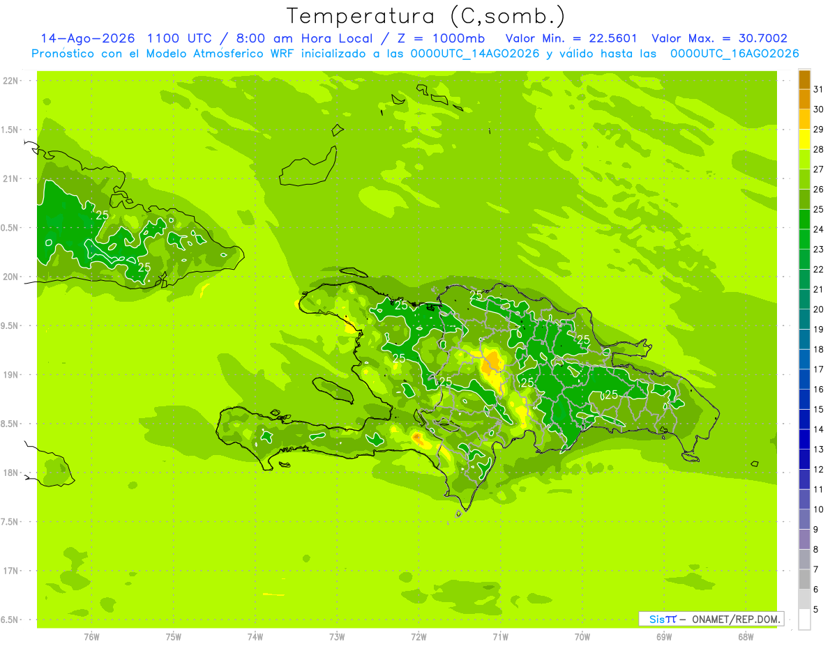Click the '0.5N' latitude axis label
Viewport: 837px width, 646px height.
10,228
